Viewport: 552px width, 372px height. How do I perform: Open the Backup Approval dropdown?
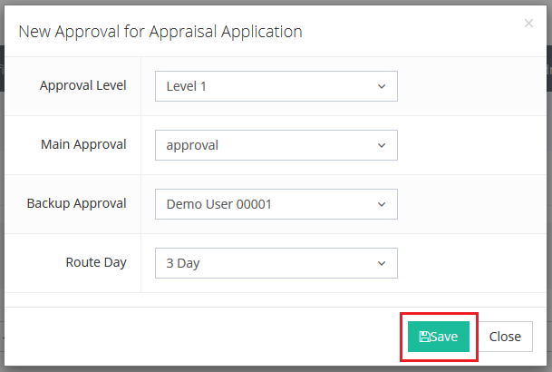tap(276, 204)
